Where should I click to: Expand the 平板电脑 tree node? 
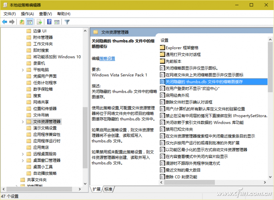23,70
